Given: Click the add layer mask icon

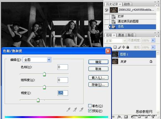Looking at the screenshot, I should [126, 117].
